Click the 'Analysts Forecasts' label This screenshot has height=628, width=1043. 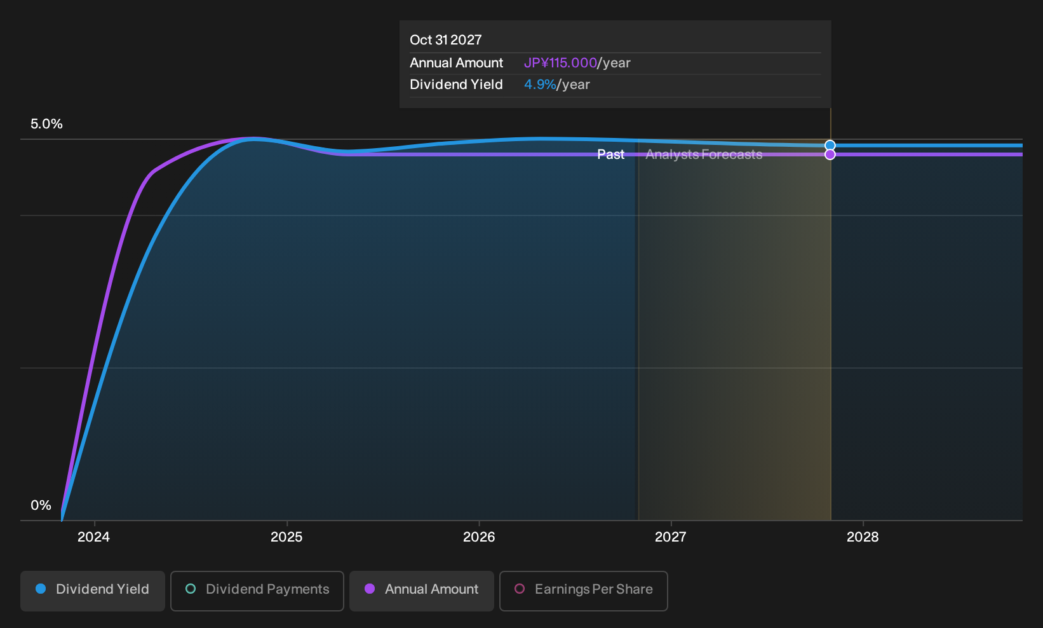(704, 154)
